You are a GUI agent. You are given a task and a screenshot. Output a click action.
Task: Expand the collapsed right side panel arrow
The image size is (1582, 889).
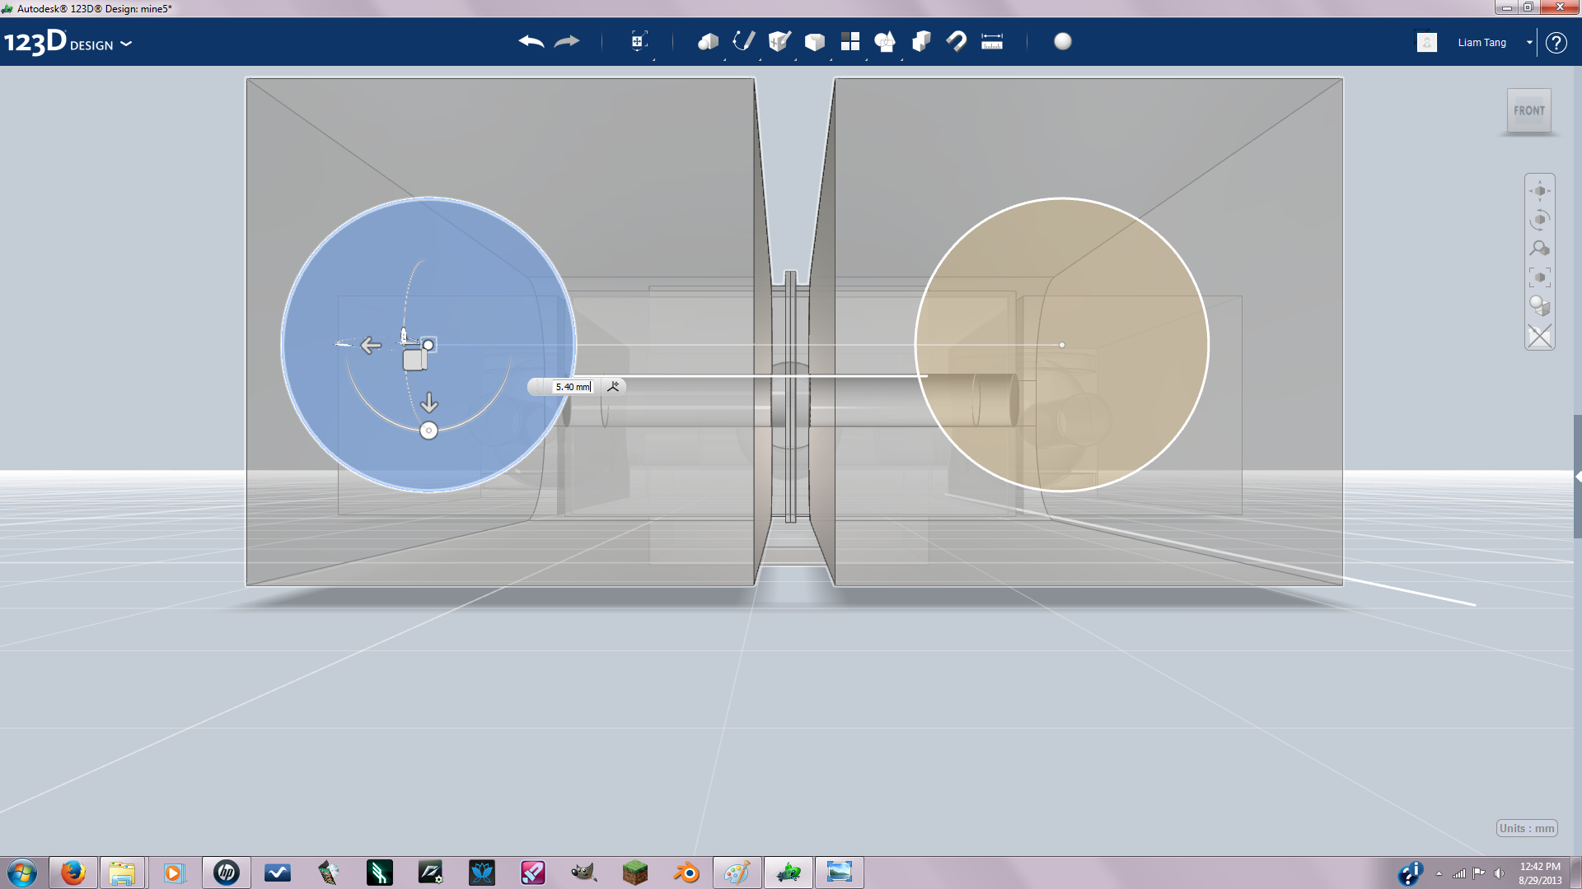(1578, 477)
